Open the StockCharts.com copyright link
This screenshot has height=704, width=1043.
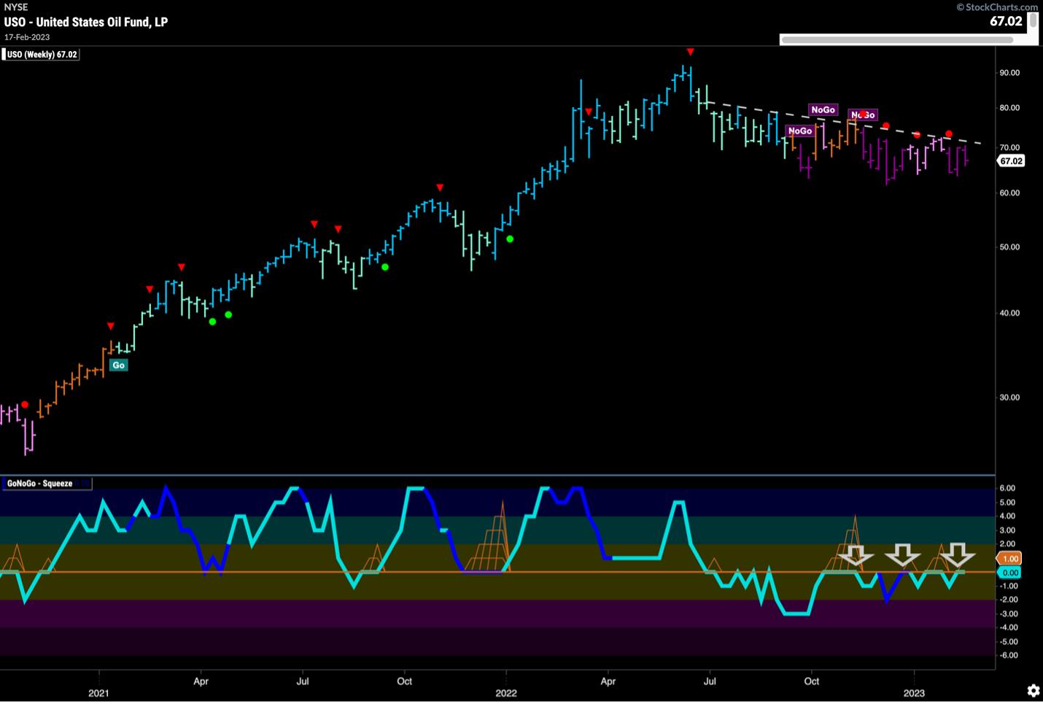pos(996,7)
